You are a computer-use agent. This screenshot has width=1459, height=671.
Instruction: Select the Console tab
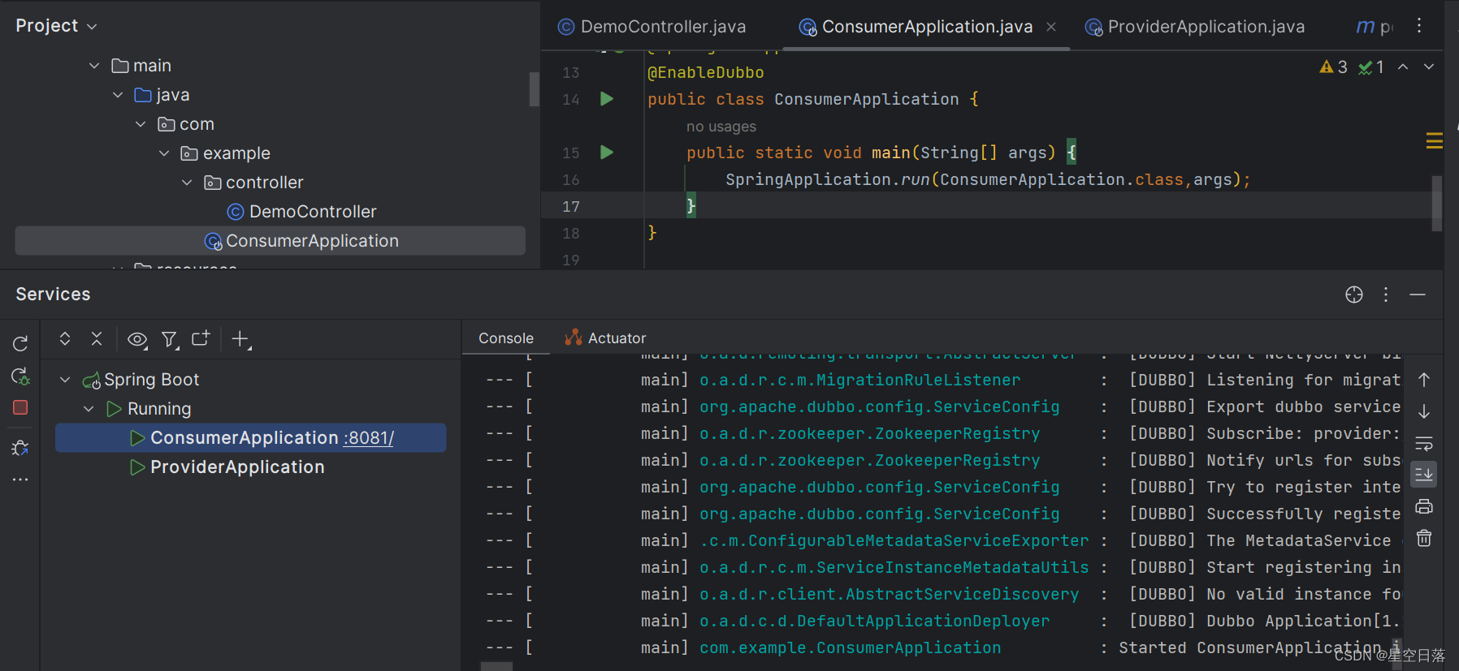click(x=506, y=338)
